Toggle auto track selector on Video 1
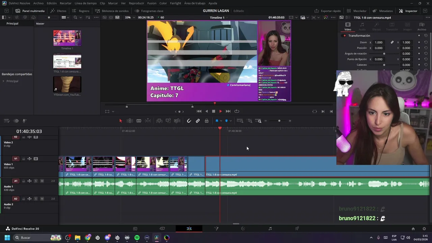432x243 pixels. (x=29, y=159)
